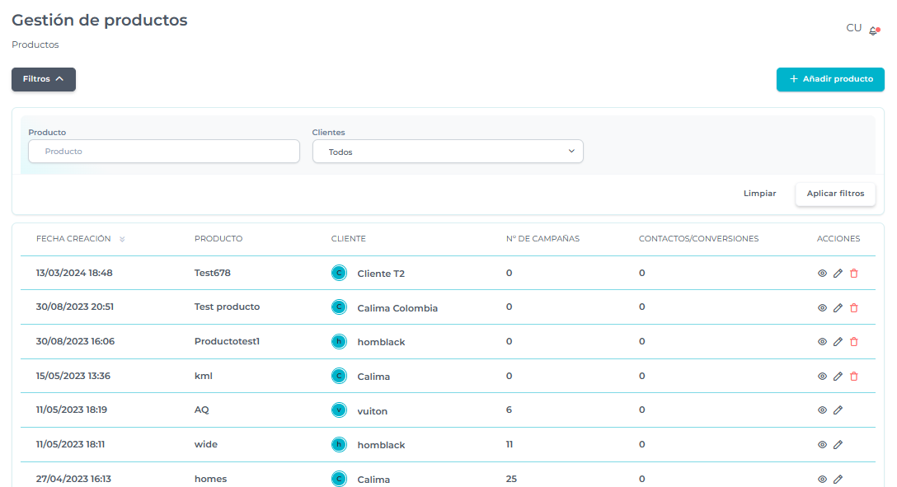Open the CU user menu
Screen dimensions: 897x487
(853, 28)
